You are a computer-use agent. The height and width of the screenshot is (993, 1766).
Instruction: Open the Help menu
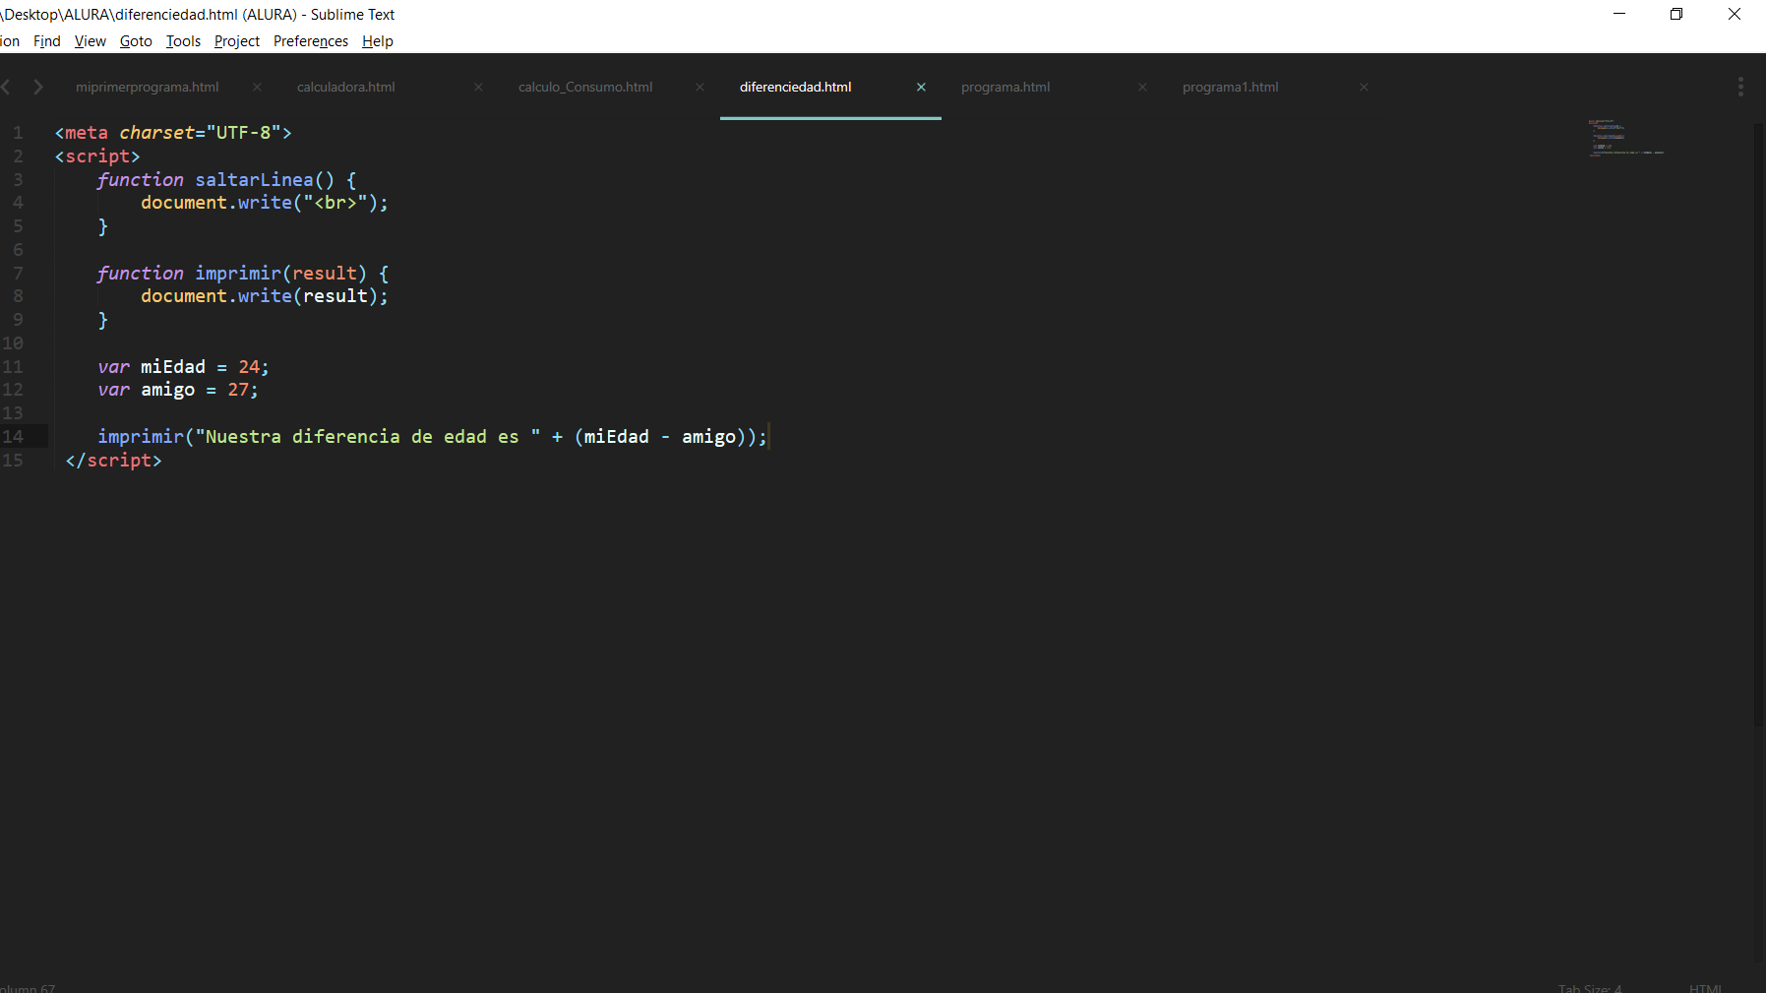(378, 41)
